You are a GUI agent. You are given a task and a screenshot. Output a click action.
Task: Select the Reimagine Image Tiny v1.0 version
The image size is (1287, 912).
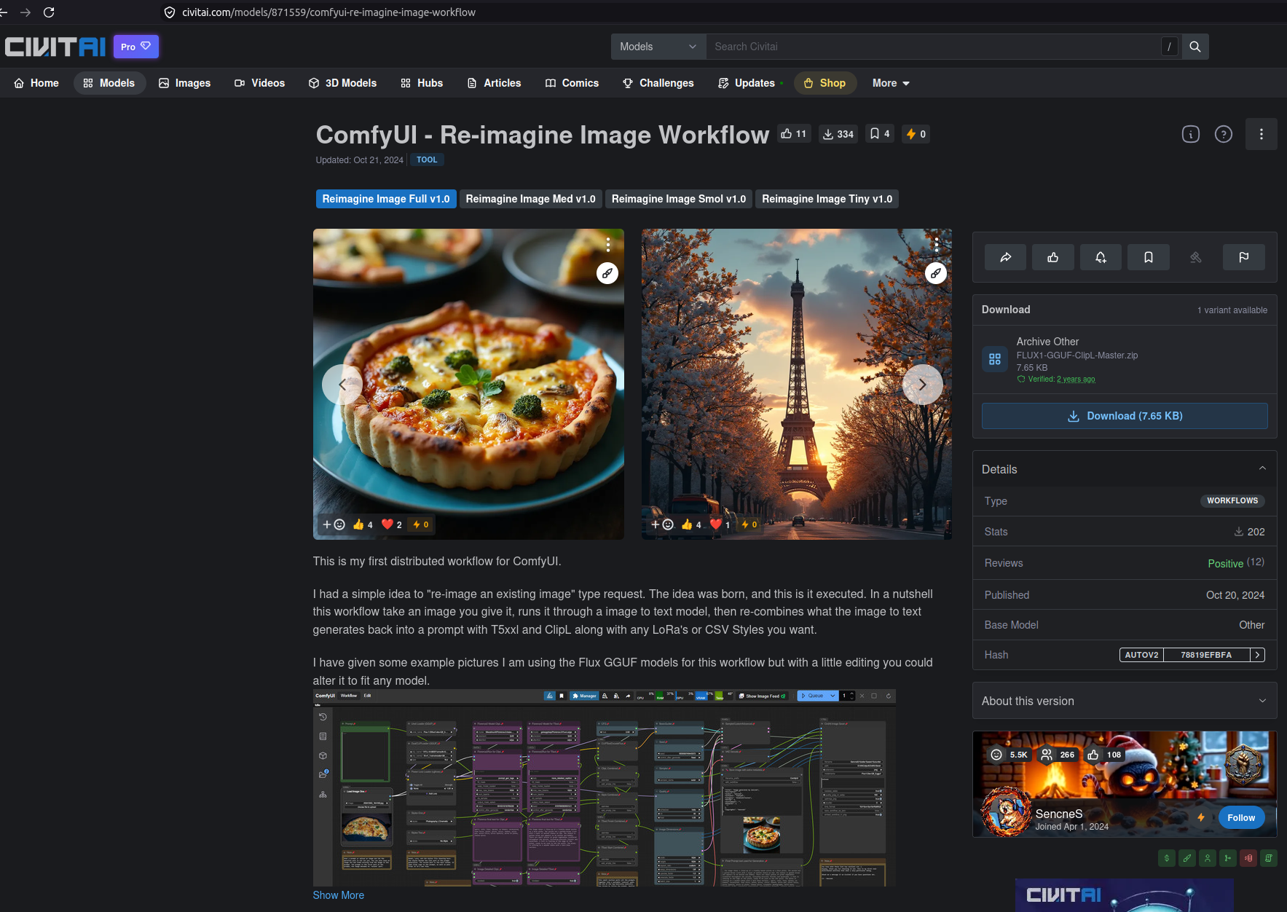(x=827, y=199)
